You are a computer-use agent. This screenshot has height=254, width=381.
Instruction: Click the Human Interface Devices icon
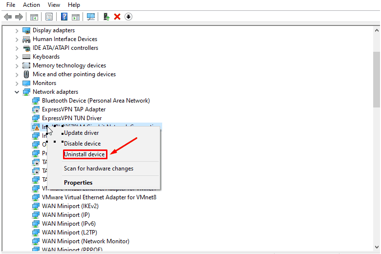[x=26, y=39]
